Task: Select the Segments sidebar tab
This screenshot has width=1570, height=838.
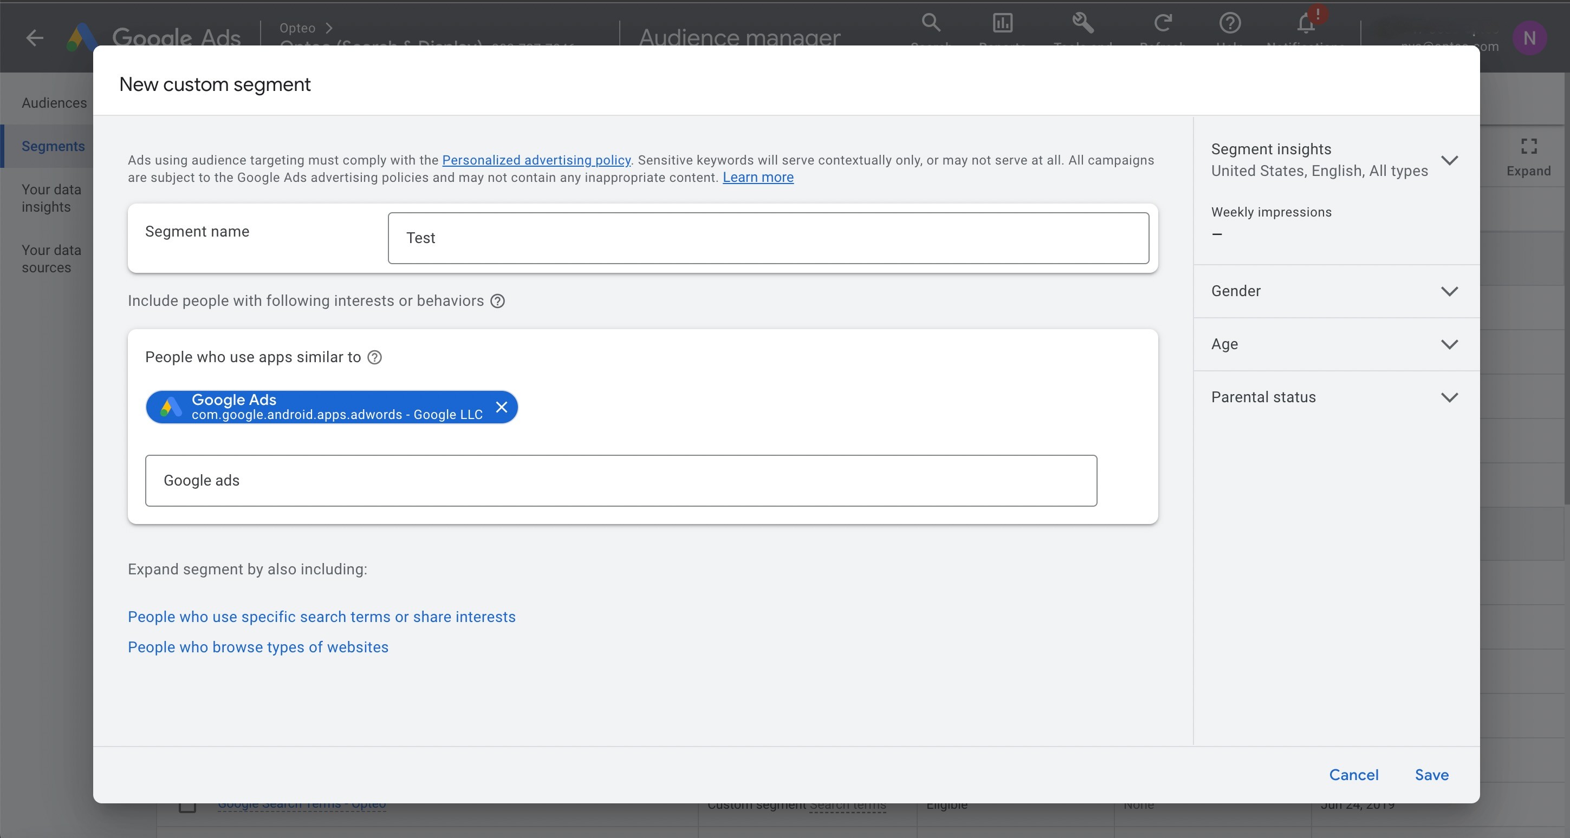Action: pyautogui.click(x=53, y=146)
